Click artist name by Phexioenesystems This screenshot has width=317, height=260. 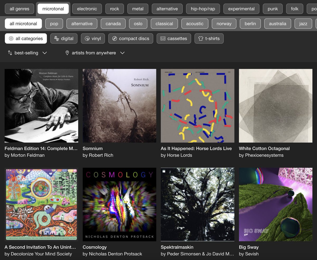click(x=261, y=155)
